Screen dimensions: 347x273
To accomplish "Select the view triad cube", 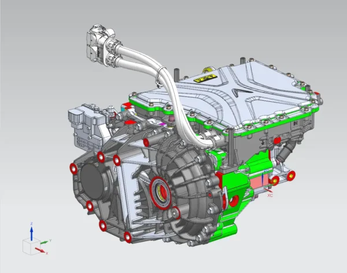I will pyautogui.click(x=31, y=246).
